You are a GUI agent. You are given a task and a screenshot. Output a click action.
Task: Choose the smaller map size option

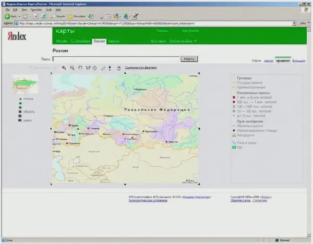point(268,60)
